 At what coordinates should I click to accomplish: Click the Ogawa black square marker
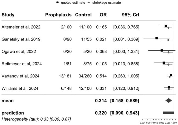[162, 50]
